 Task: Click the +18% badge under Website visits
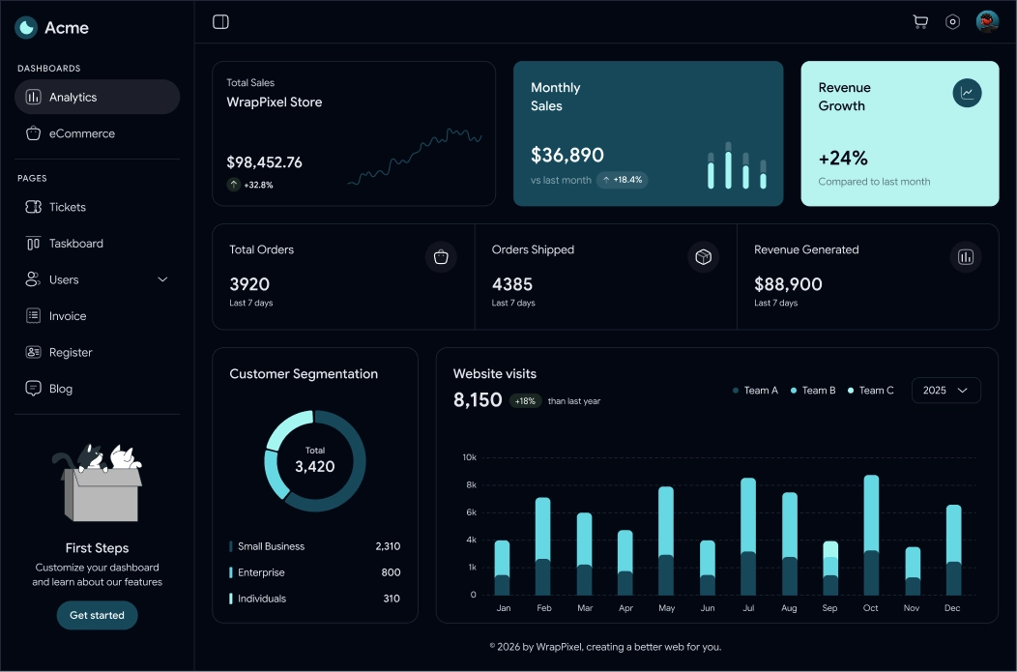point(525,401)
